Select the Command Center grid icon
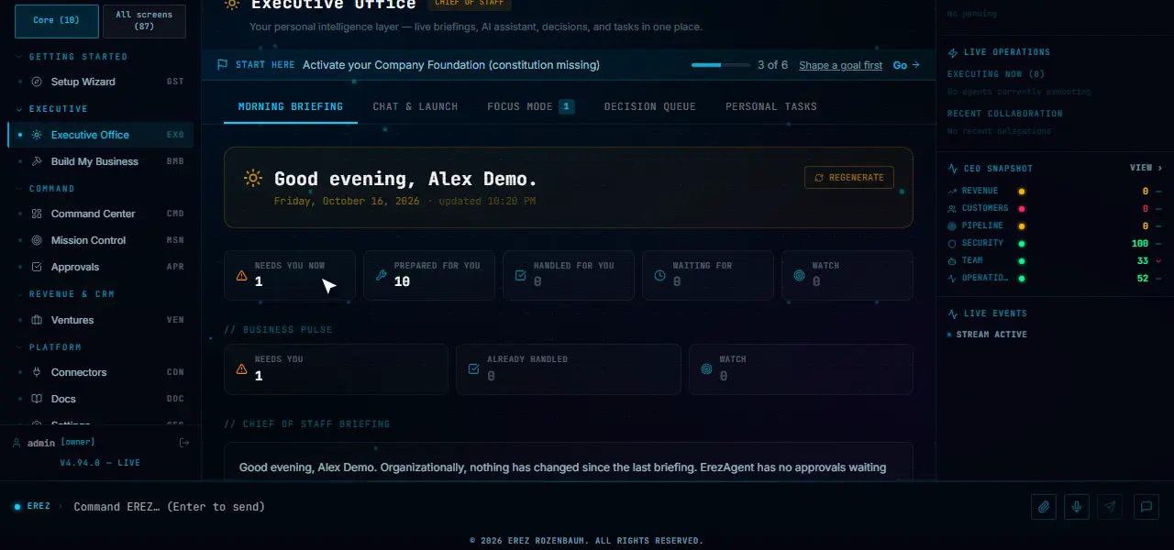The height and width of the screenshot is (550, 1174). pyautogui.click(x=37, y=214)
